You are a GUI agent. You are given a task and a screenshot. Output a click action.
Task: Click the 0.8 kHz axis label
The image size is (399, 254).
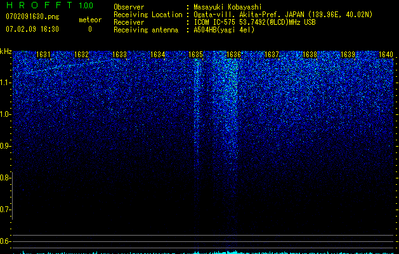(x=4, y=178)
